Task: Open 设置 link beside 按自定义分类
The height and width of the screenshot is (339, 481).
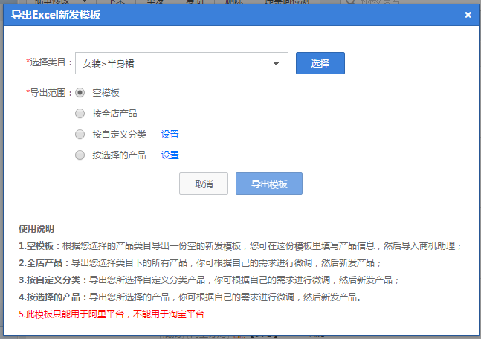Action: click(170, 135)
